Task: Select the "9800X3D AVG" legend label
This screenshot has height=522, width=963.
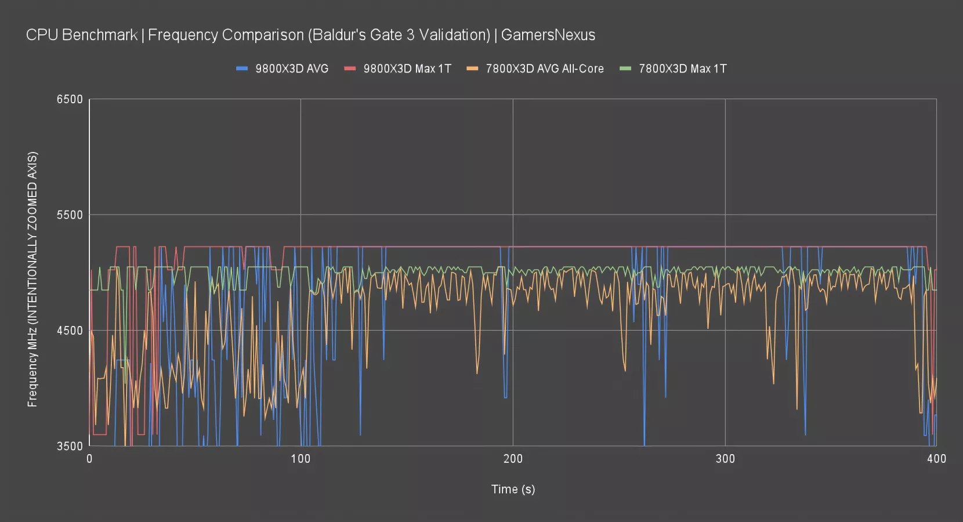Action: click(292, 68)
